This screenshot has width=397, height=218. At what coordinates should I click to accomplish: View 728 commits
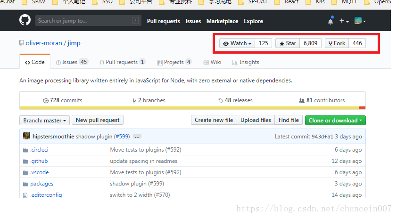tap(63, 100)
